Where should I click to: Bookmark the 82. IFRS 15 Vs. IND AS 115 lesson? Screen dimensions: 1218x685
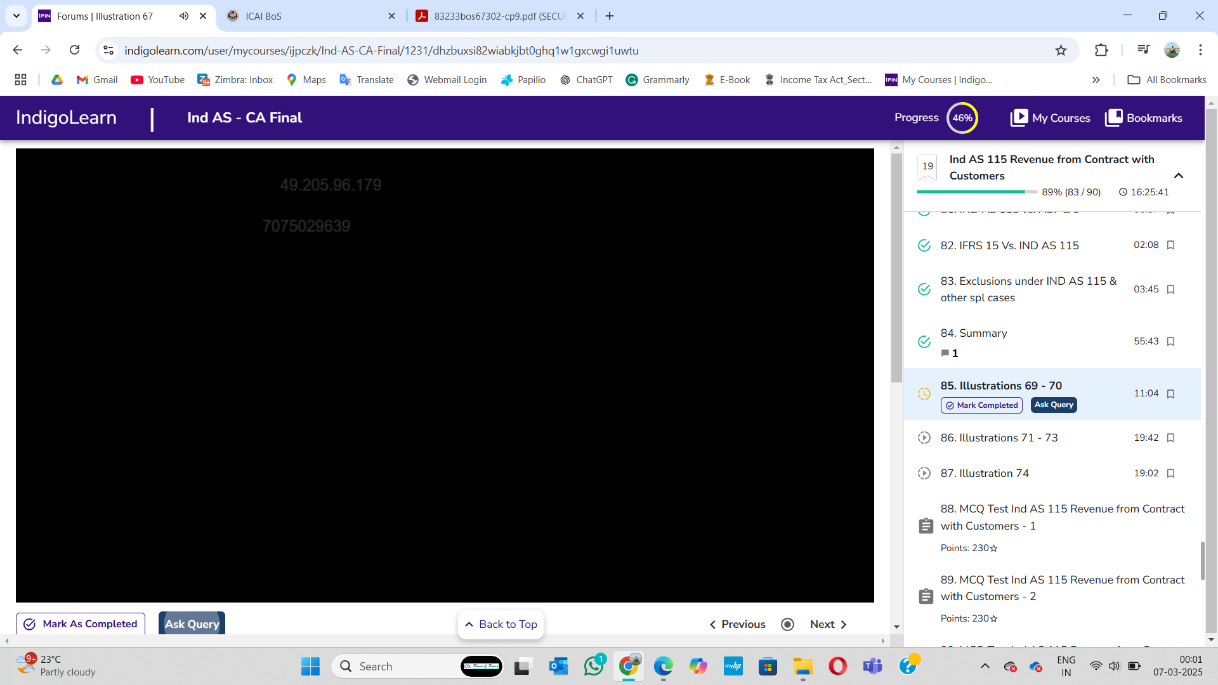click(x=1171, y=245)
